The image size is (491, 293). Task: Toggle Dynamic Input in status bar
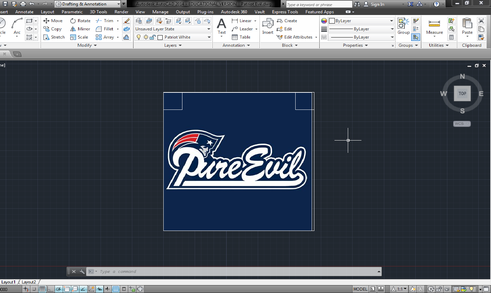coord(99,289)
